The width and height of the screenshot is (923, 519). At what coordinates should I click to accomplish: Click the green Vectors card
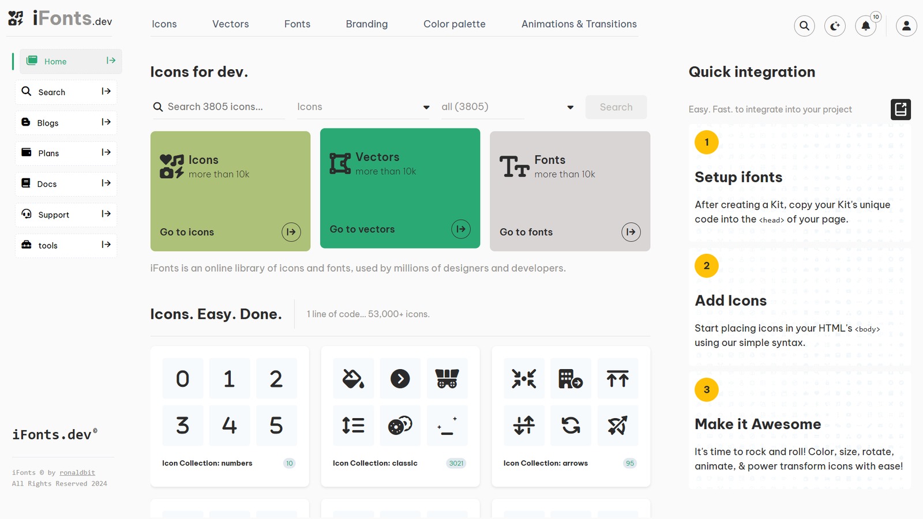(400, 188)
